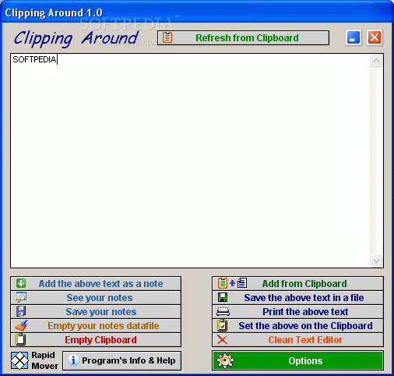Viewport: 394px width, 376px height.
Task: Click the blue info icon on Program's Info
Action: pos(73,360)
